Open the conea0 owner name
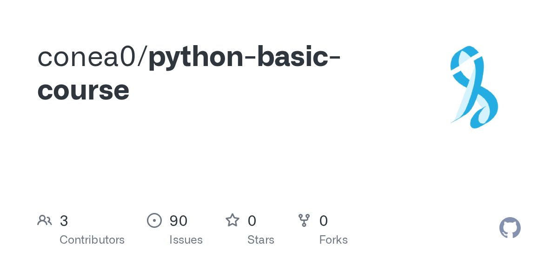Image resolution: width=558 pixels, height=279 pixels. [x=88, y=57]
